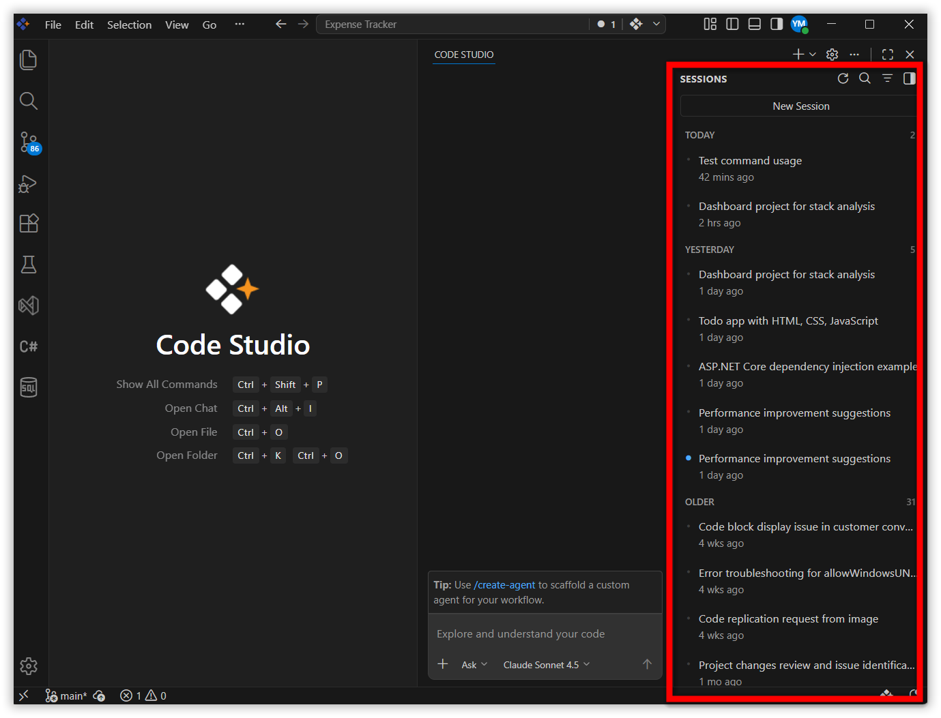Viewport: 941px width, 718px height.
Task: Add context with the plus in chat input
Action: point(443,664)
